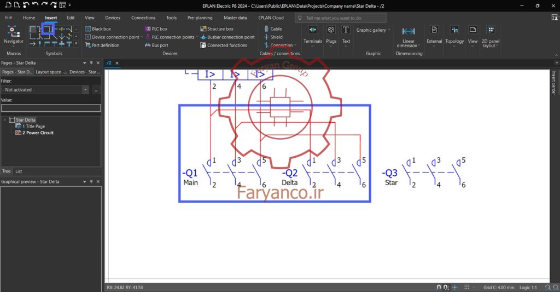Click the Black box device icon
The image size is (560, 292).
[x=88, y=28]
